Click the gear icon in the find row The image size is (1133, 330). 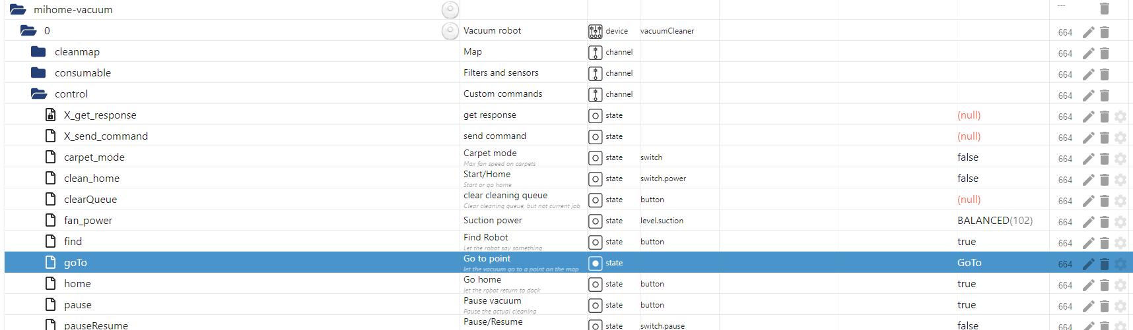pyautogui.click(x=1120, y=243)
